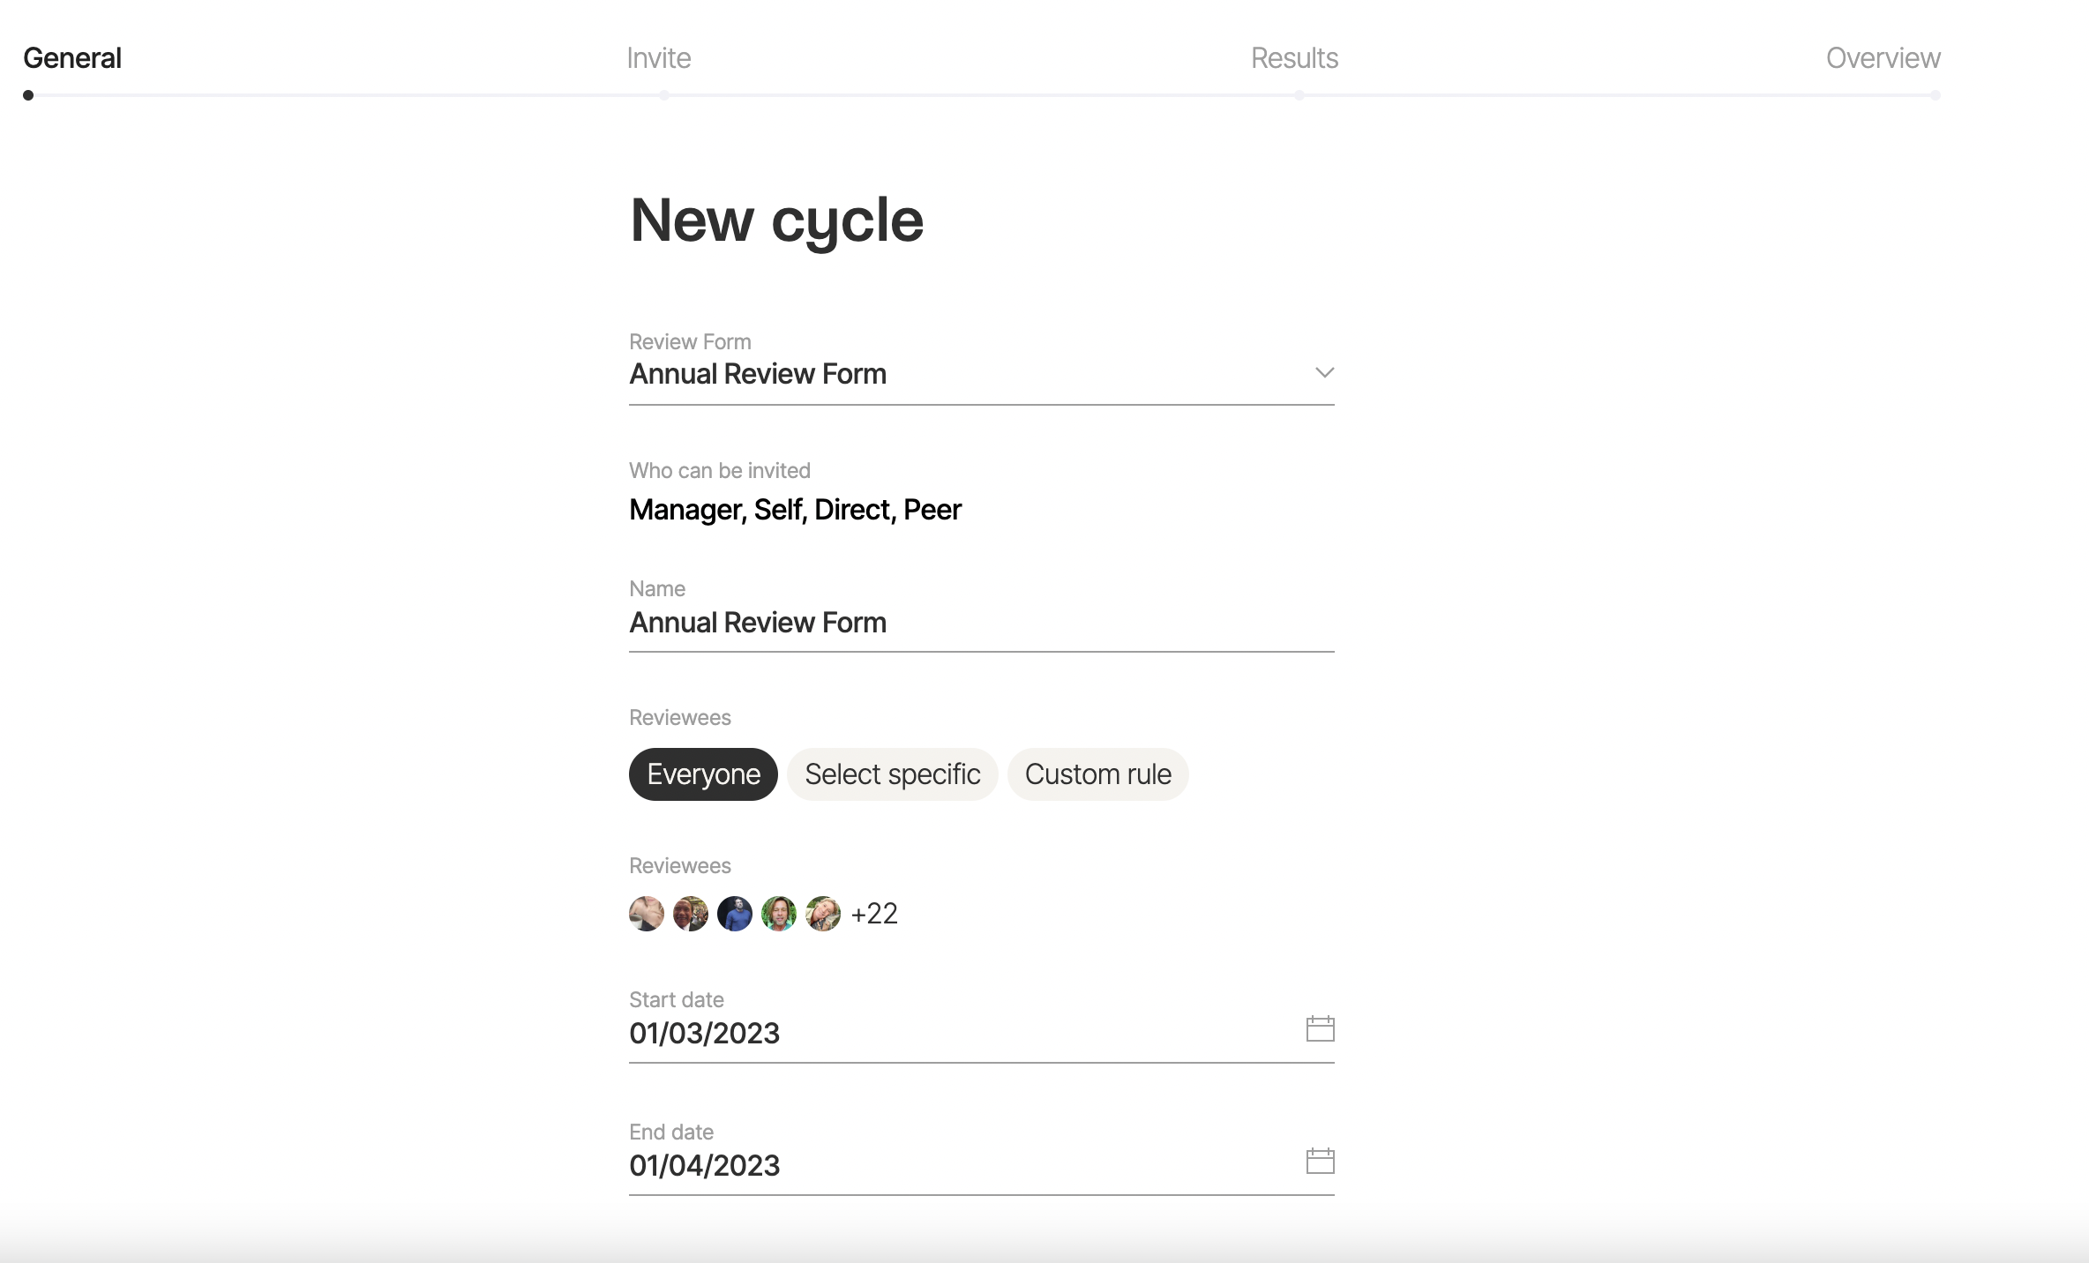The width and height of the screenshot is (2089, 1263).
Task: Show the +22 additional reviewees
Action: [x=874, y=914]
